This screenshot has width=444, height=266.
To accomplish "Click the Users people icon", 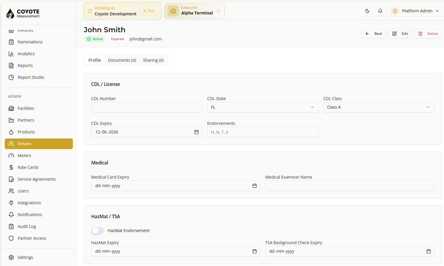I will (11, 191).
